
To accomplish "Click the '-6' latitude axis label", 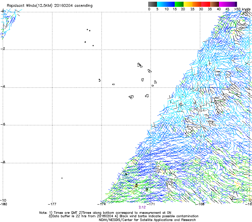I will tap(3, 124).
